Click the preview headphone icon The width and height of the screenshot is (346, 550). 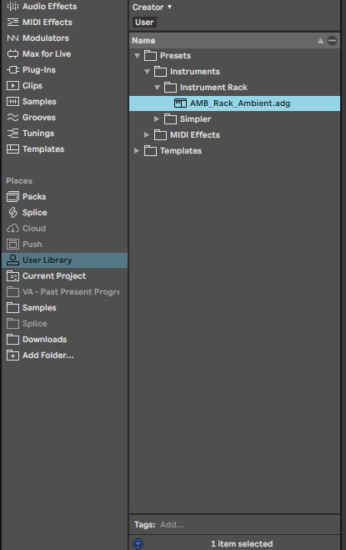pos(138,543)
